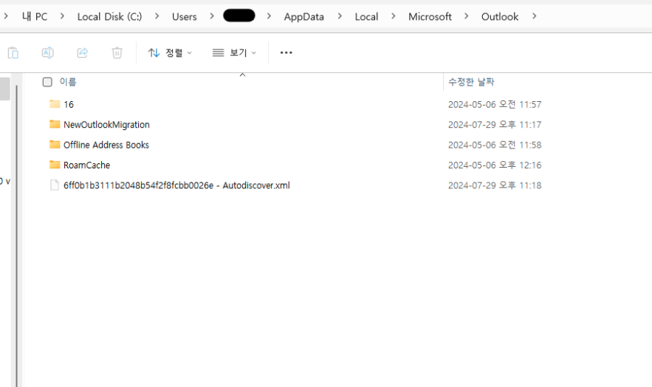Expand chevron after 내 PC breadcrumb
This screenshot has height=387, width=652.
click(x=62, y=16)
